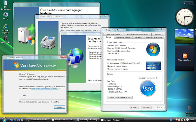The image size is (196, 122).
Task: Open the Mi PC desktop icon
Action: click(6, 16)
